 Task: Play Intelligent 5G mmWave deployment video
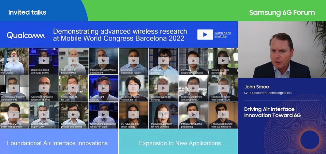(104, 60)
